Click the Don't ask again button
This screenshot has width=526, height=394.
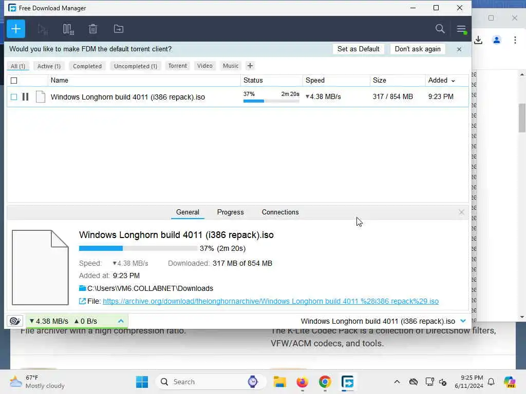(418, 49)
